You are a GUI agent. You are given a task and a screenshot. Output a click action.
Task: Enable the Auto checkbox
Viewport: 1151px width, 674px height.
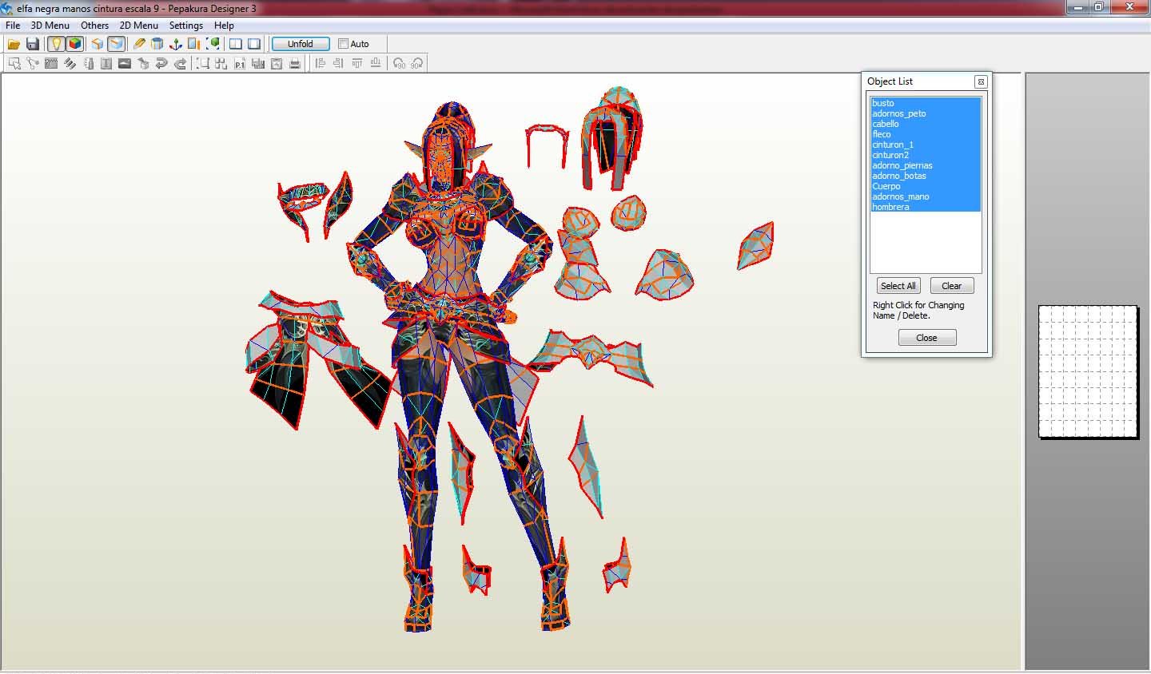click(x=343, y=44)
